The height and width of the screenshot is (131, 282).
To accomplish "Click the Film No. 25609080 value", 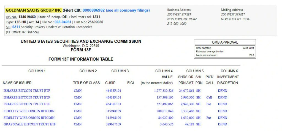I will tap(96, 22).
